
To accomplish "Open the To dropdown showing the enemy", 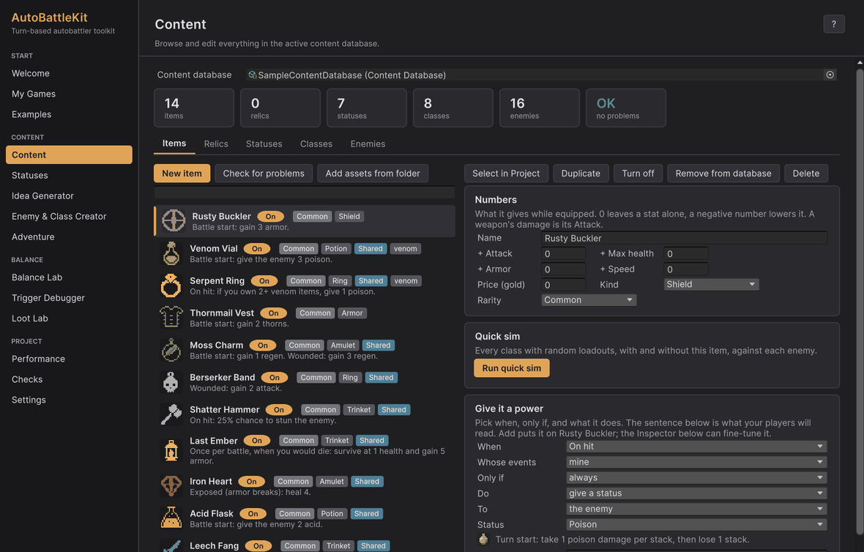I will (696, 509).
